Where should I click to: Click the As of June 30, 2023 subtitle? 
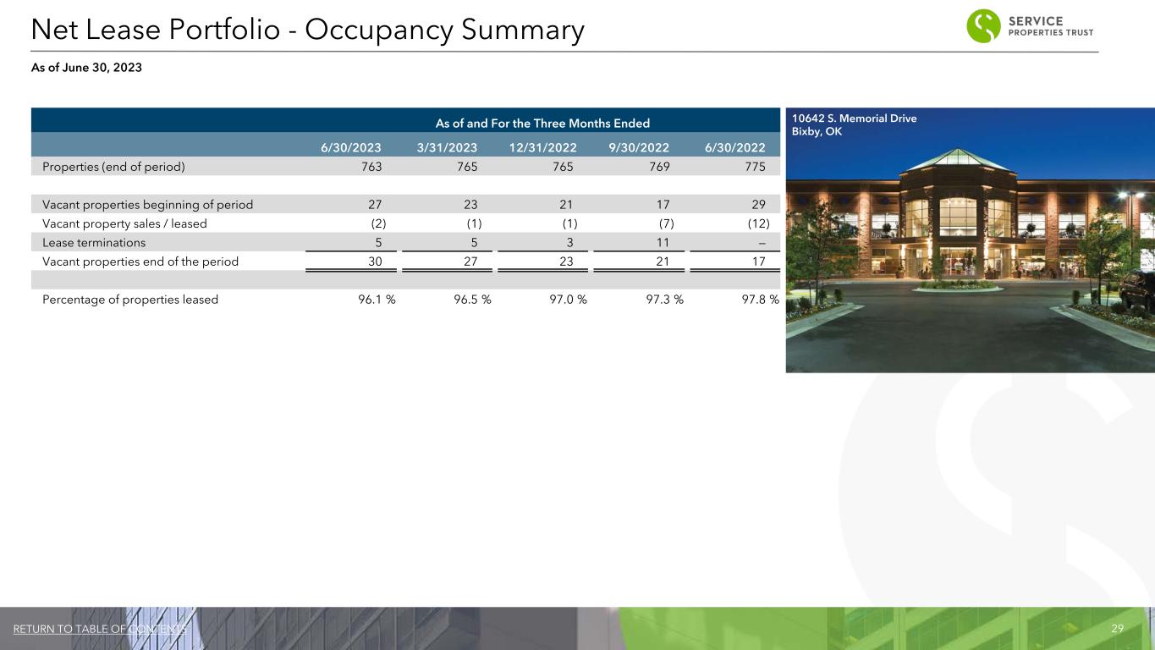coord(86,68)
